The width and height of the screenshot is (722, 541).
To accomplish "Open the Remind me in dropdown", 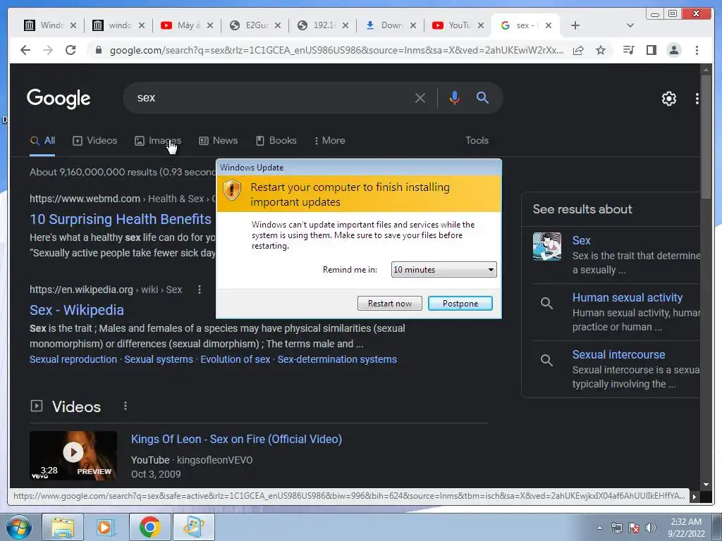I will pyautogui.click(x=444, y=270).
